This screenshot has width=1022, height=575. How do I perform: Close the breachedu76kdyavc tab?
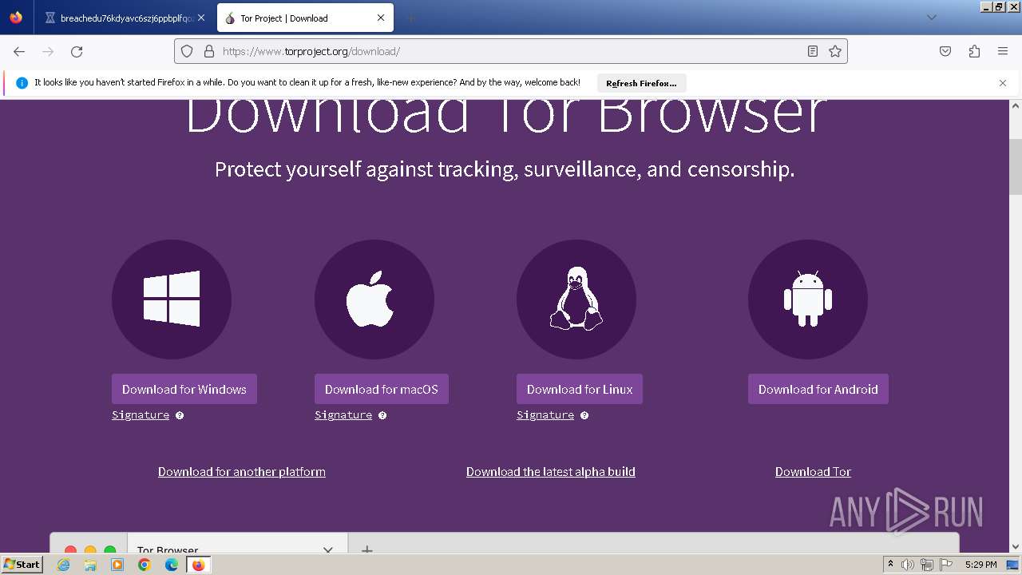[202, 18]
